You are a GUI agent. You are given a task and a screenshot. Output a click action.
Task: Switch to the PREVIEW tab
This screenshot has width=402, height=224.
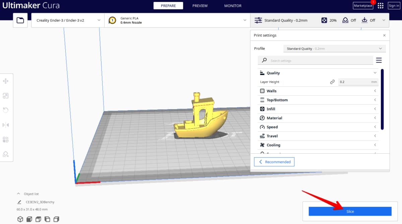[200, 6]
